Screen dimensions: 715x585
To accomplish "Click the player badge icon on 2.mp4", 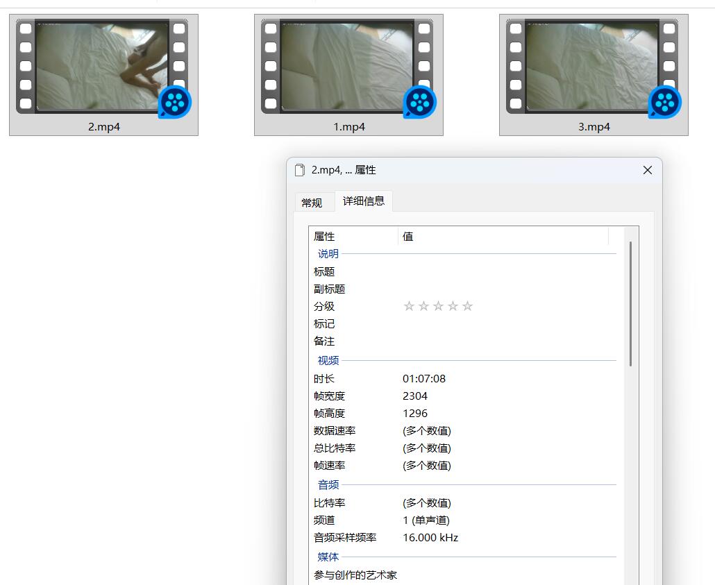I will 175,102.
